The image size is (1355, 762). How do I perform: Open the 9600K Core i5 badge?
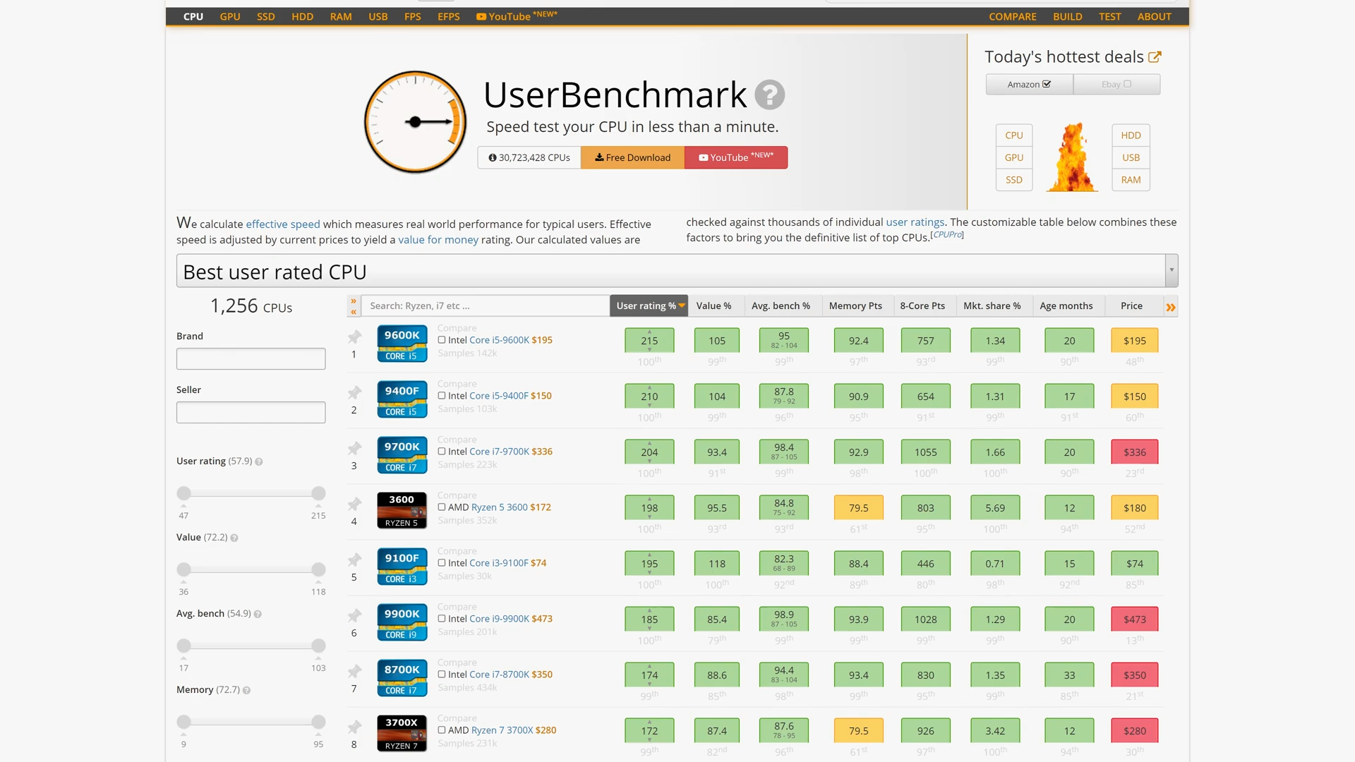402,344
